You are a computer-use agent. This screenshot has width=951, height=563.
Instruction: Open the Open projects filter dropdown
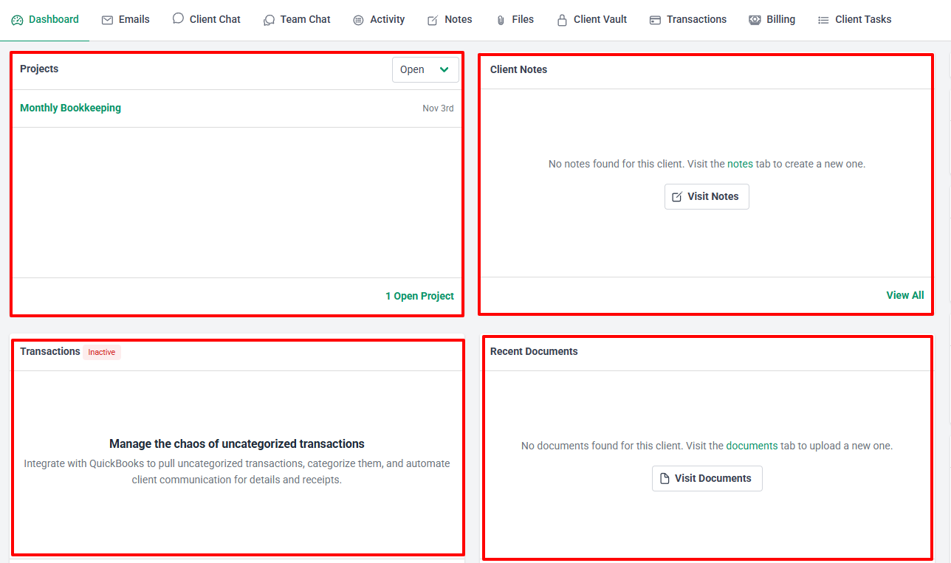pyautogui.click(x=425, y=69)
